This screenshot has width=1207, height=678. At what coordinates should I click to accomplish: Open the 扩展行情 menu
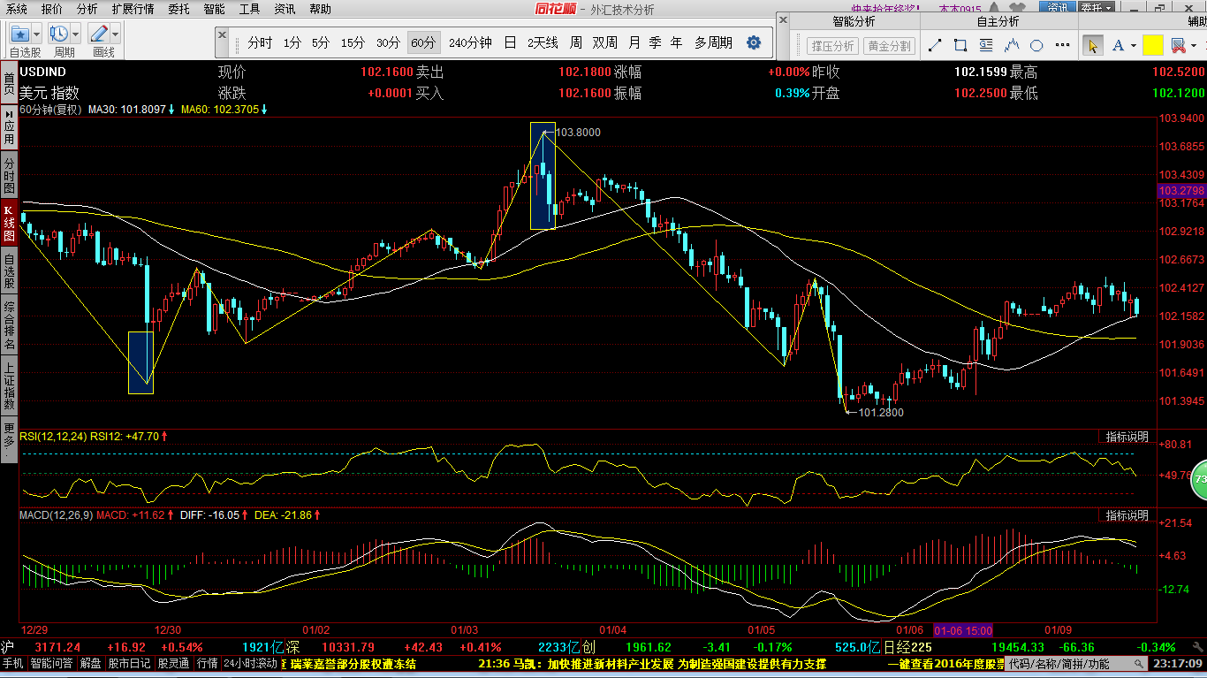click(x=133, y=9)
